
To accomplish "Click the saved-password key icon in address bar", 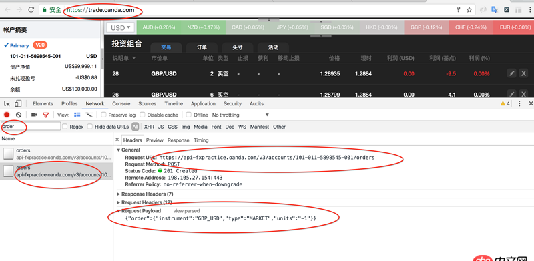I will [458, 10].
